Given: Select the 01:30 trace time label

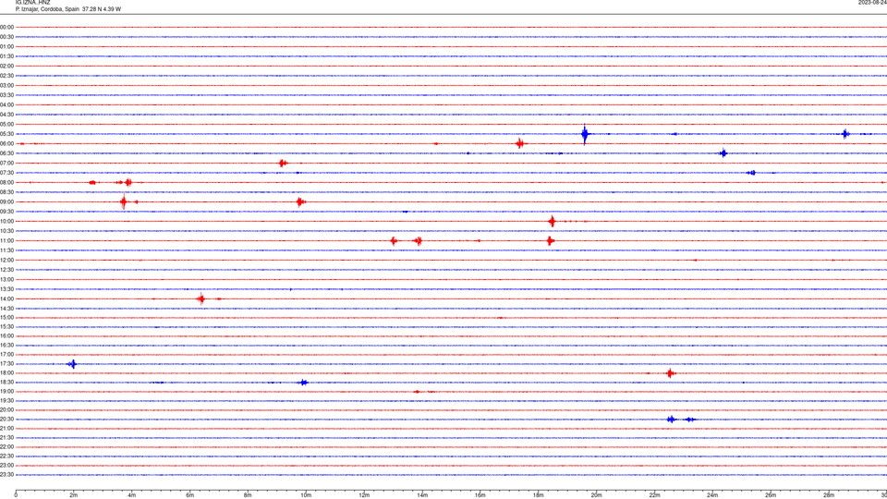Looking at the screenshot, I should (6, 56).
